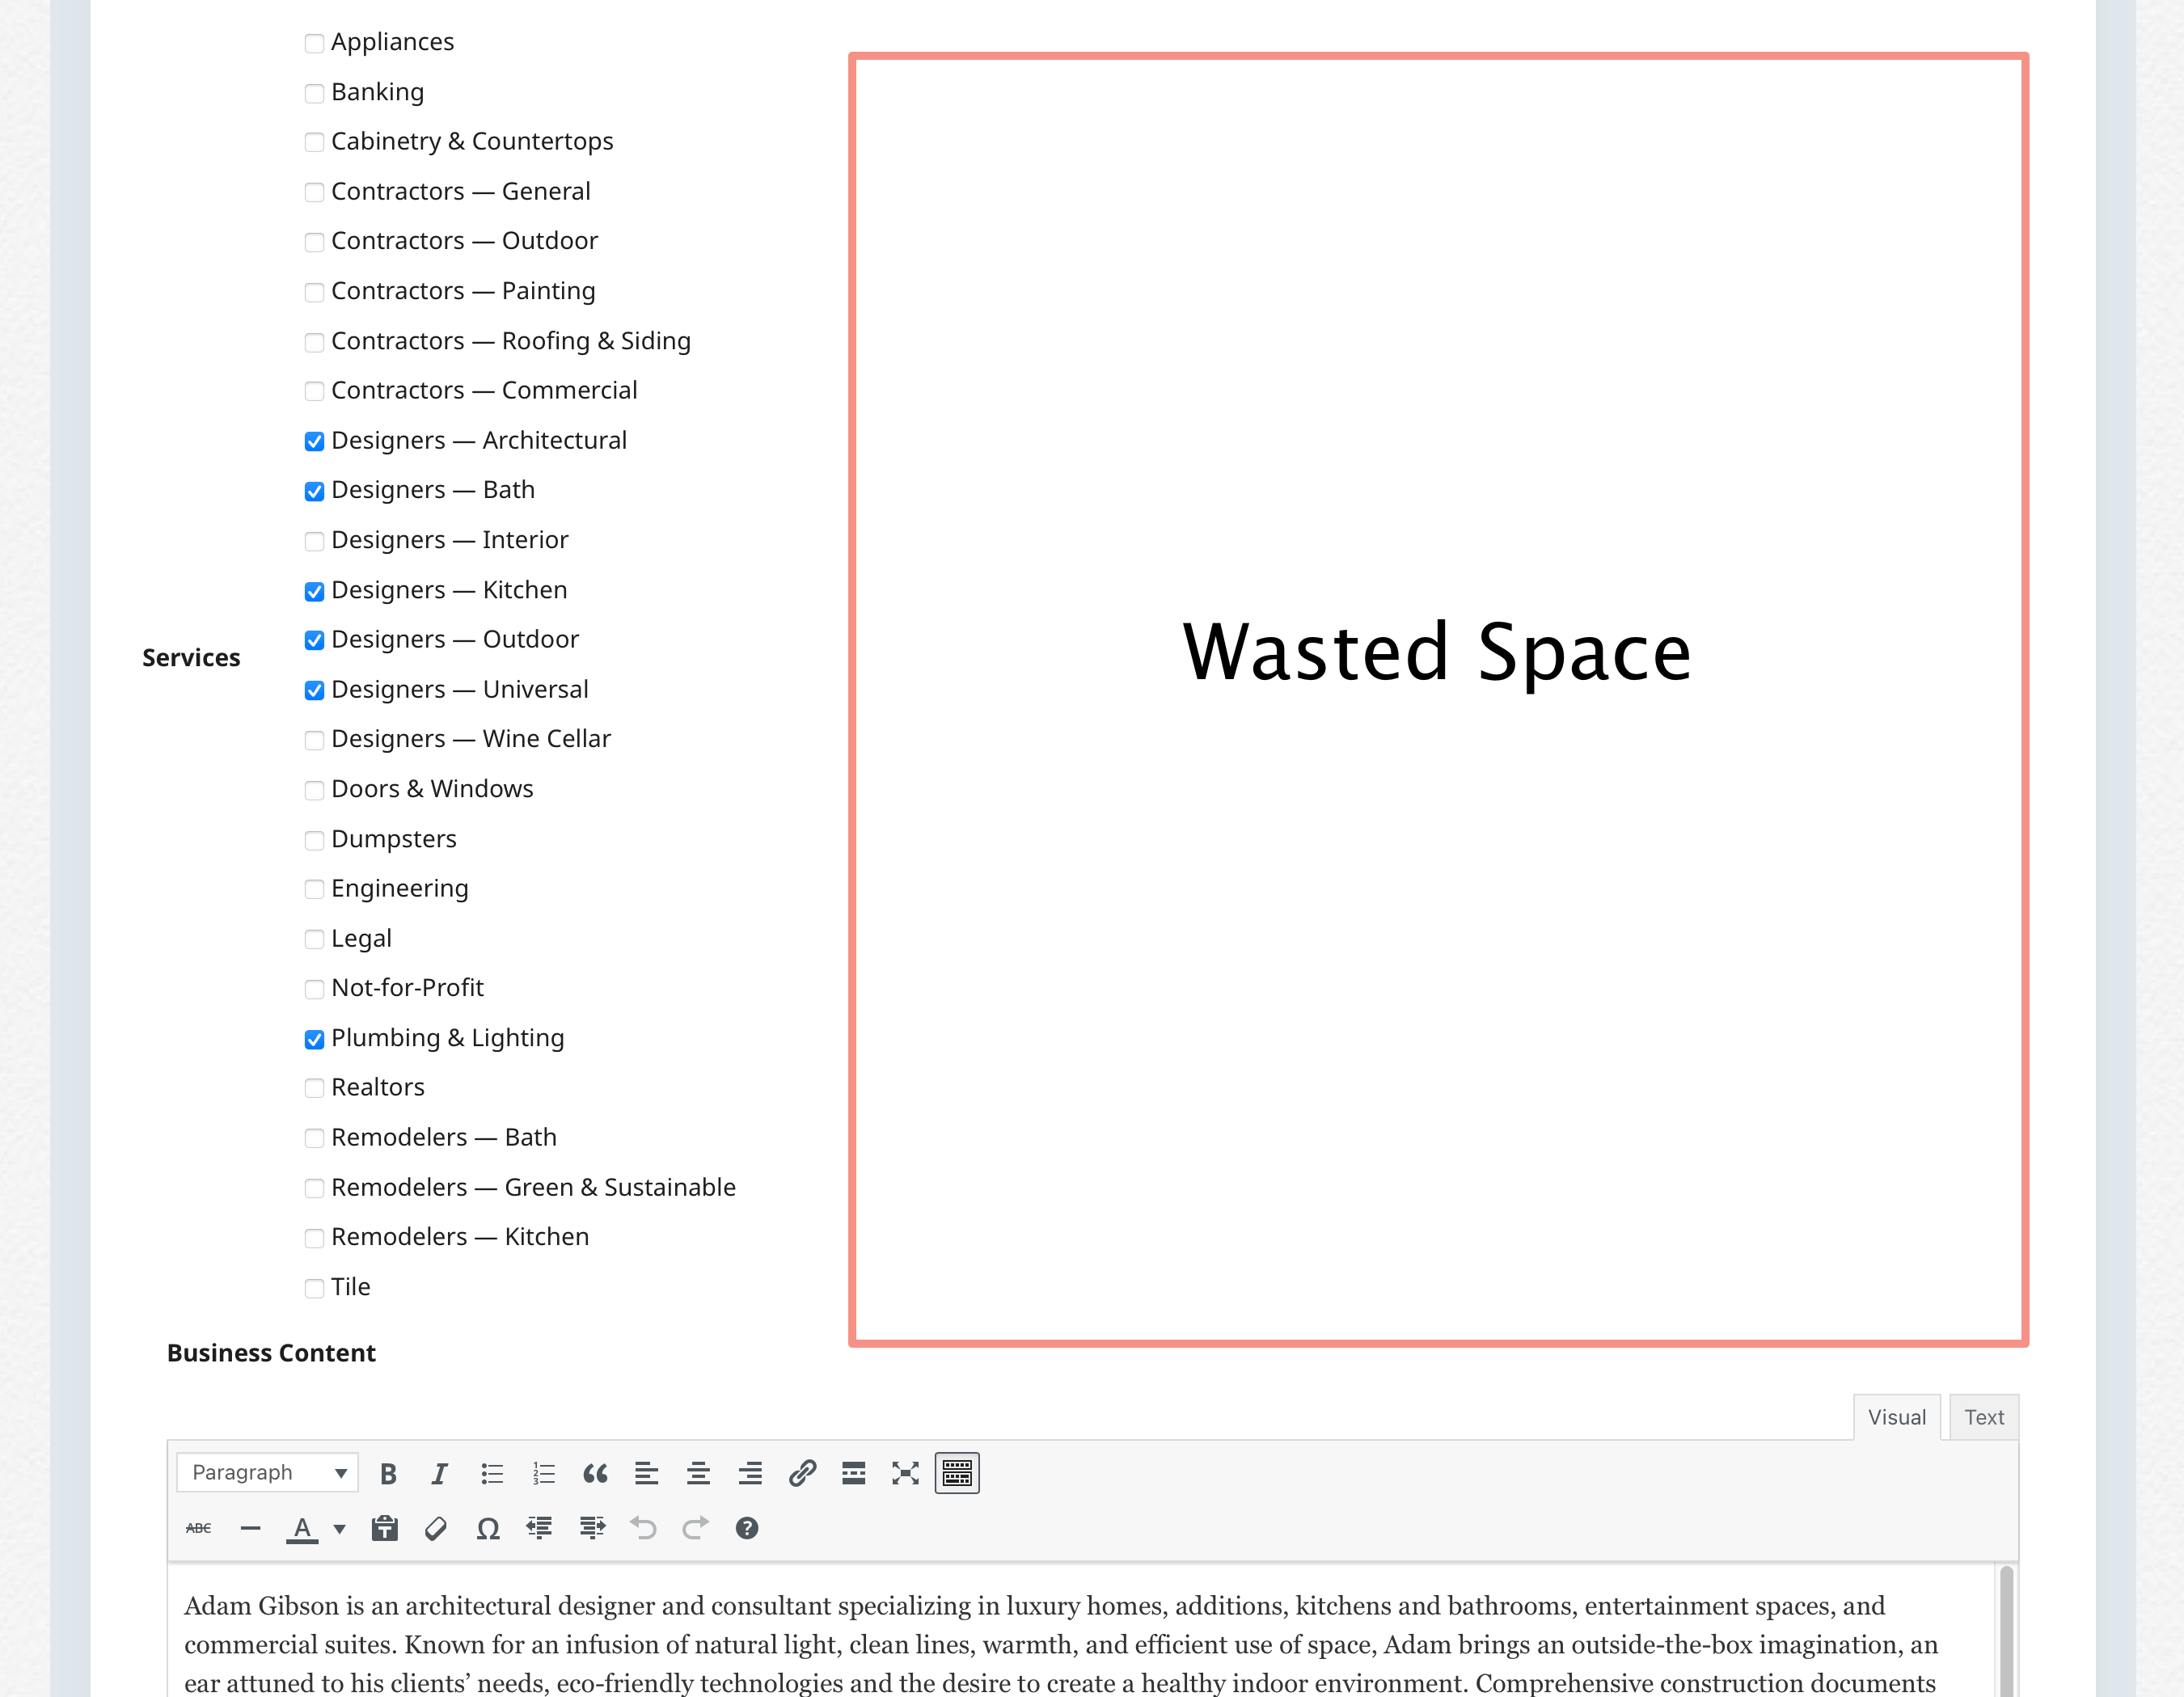Insert a horizontal line

[250, 1528]
